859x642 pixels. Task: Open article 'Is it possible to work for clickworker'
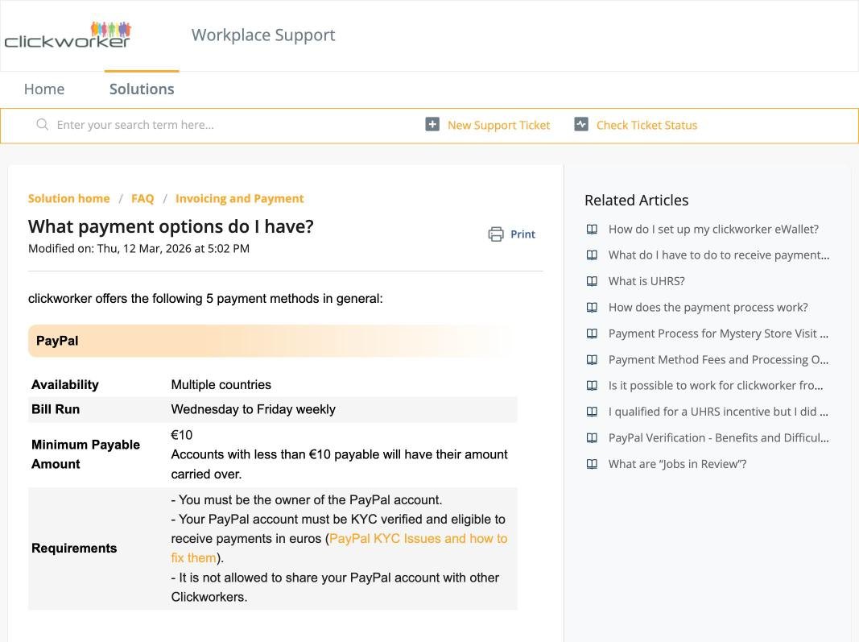(x=716, y=385)
